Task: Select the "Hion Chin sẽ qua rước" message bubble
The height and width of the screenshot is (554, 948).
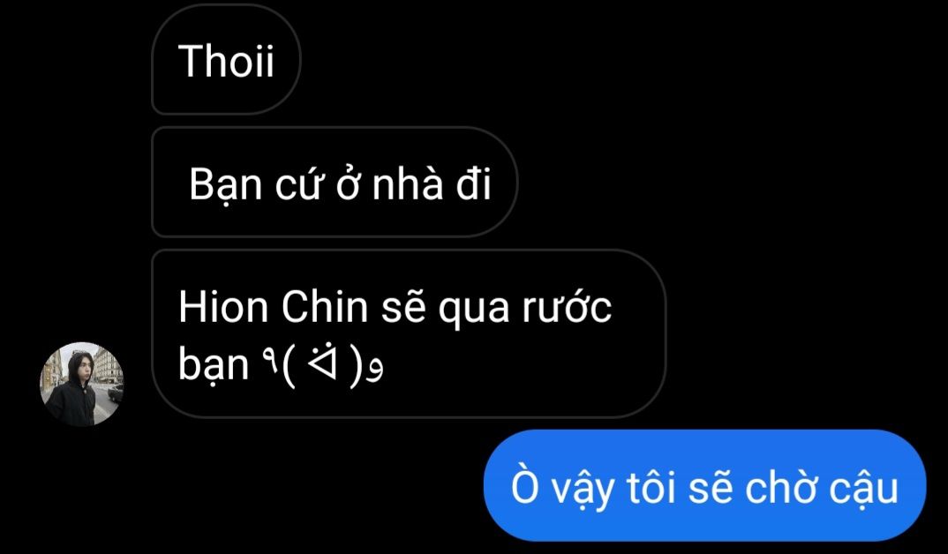Action: [409, 333]
